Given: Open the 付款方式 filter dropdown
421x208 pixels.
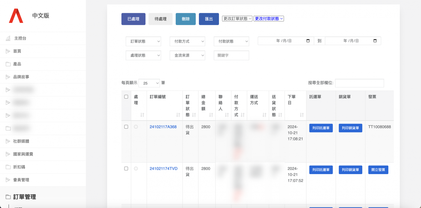Looking at the screenshot, I should coord(187,41).
